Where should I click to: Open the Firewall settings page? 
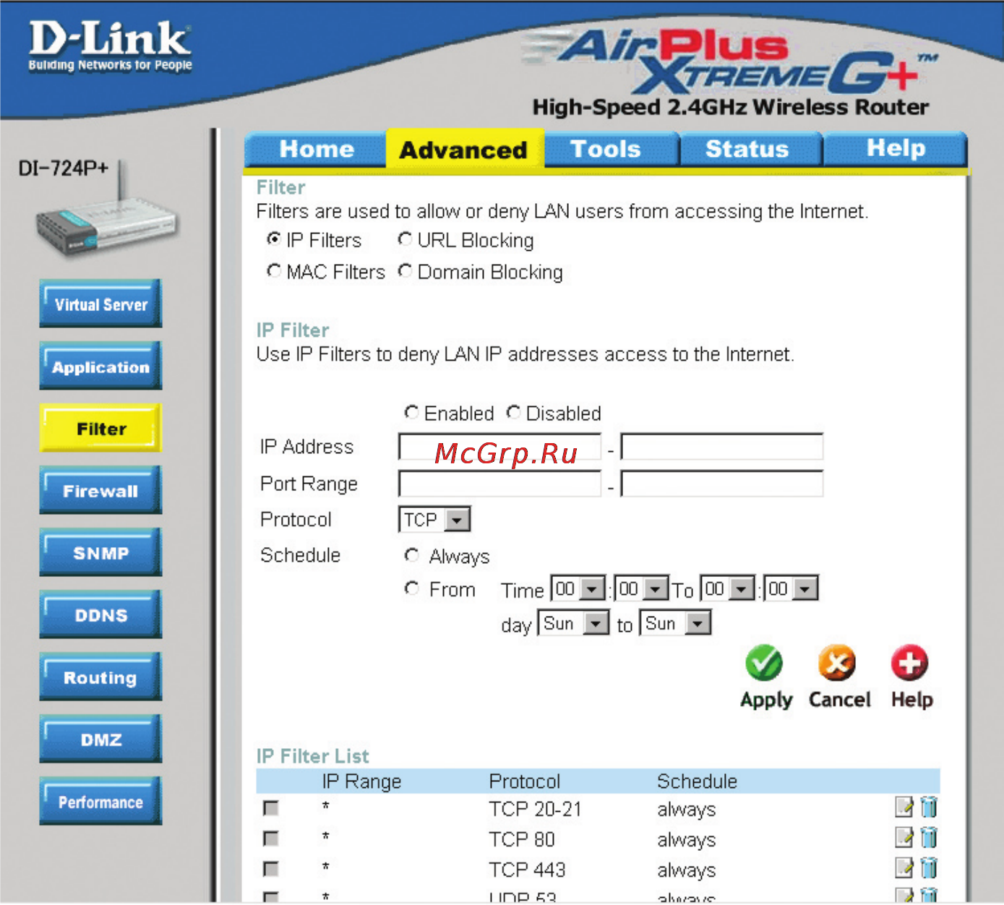(x=100, y=491)
